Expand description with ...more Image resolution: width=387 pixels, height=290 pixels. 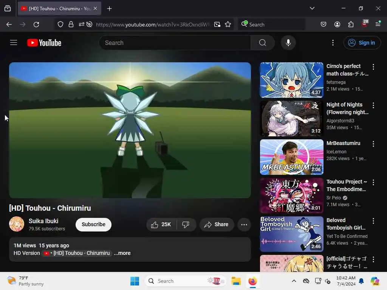pos(122,253)
